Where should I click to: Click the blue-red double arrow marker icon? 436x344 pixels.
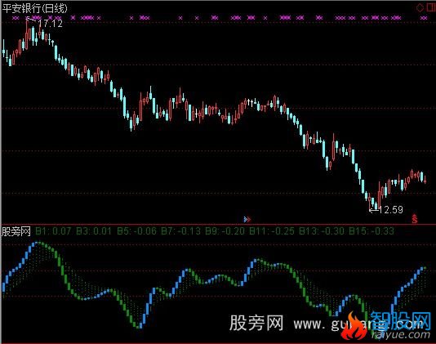247,220
